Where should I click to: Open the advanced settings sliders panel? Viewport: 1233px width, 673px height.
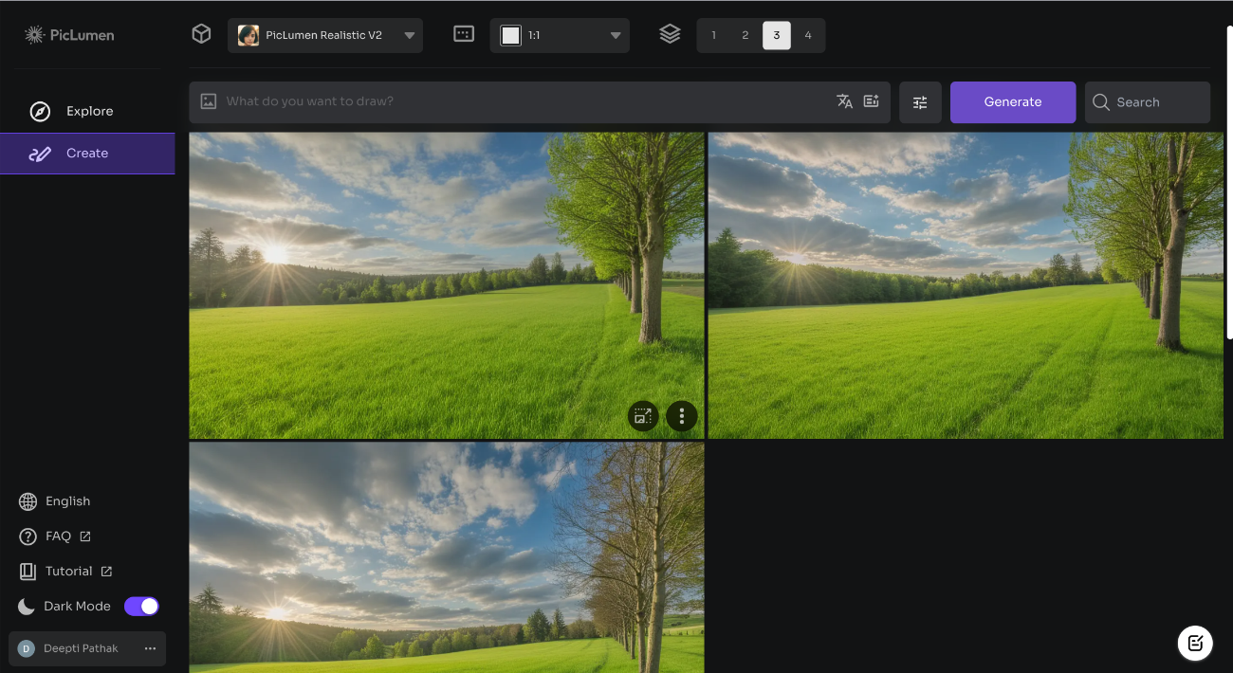(x=920, y=101)
